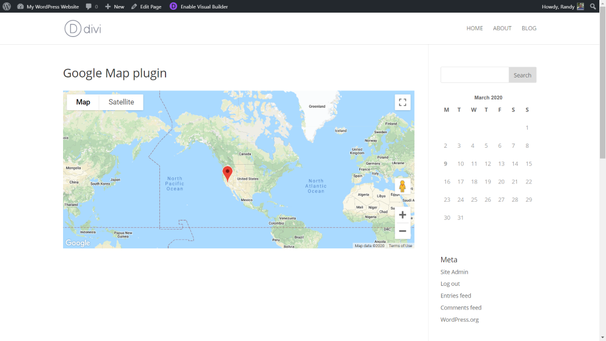Click the Greenland label on map
The height and width of the screenshot is (341, 606).
click(x=317, y=106)
